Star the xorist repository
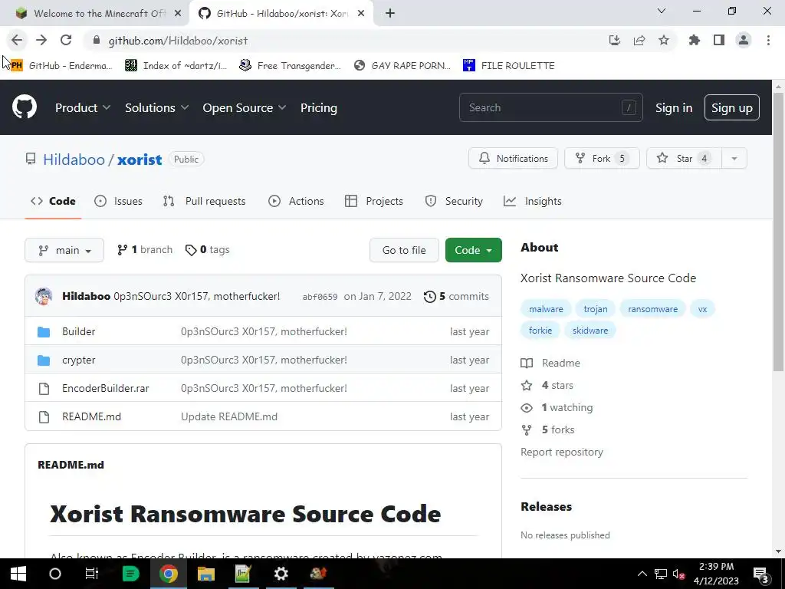The height and width of the screenshot is (589, 785). (x=684, y=158)
